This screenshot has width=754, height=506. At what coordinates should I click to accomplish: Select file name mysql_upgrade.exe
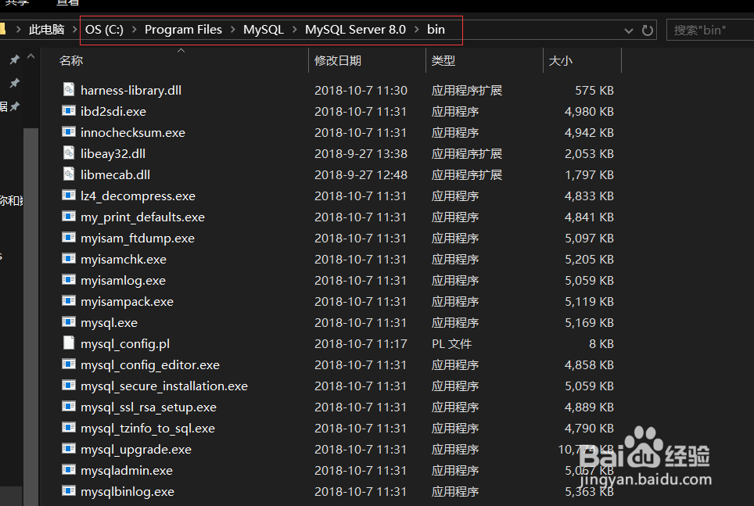tap(135, 450)
